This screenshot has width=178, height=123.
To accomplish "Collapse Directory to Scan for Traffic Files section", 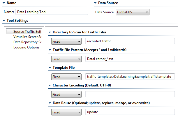I will click(50, 32).
